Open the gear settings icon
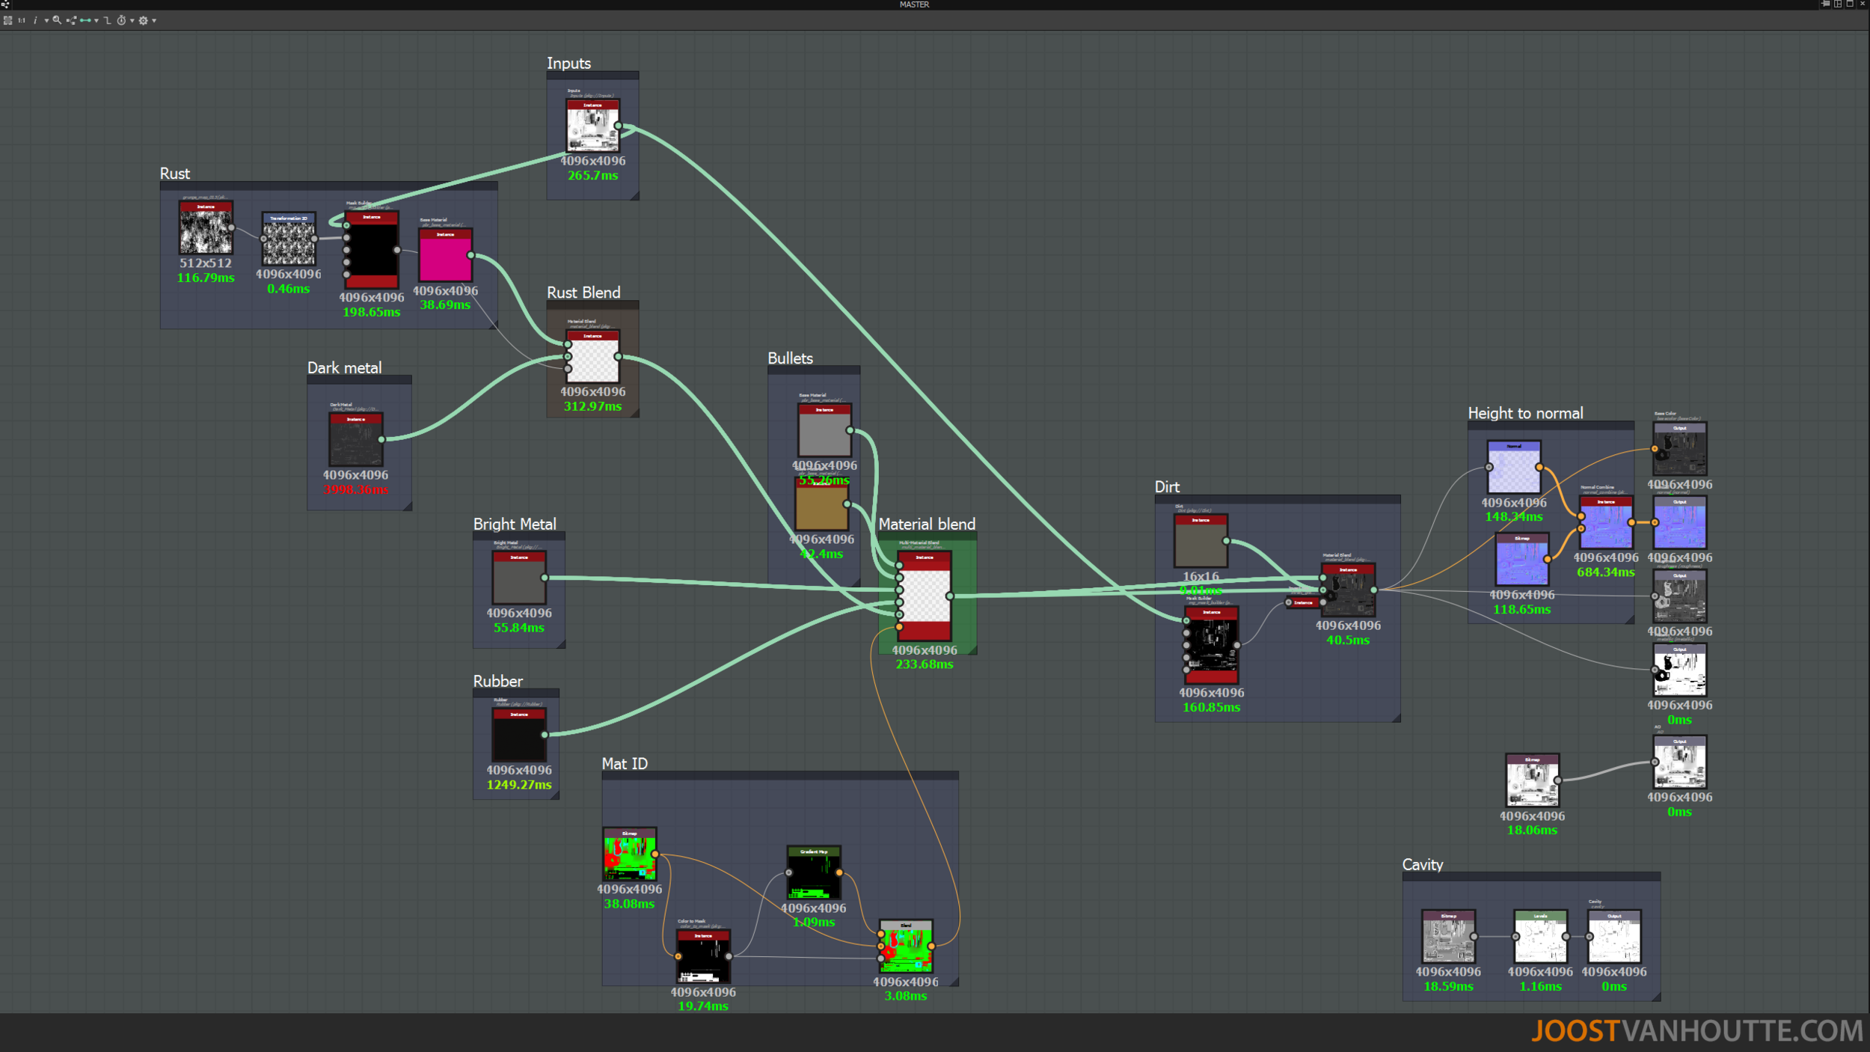 [x=143, y=20]
